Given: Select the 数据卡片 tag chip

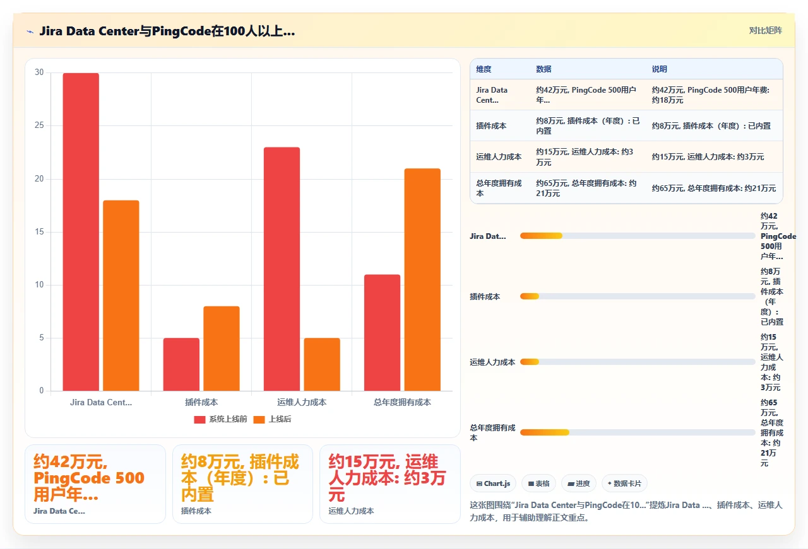Looking at the screenshot, I should 624,483.
